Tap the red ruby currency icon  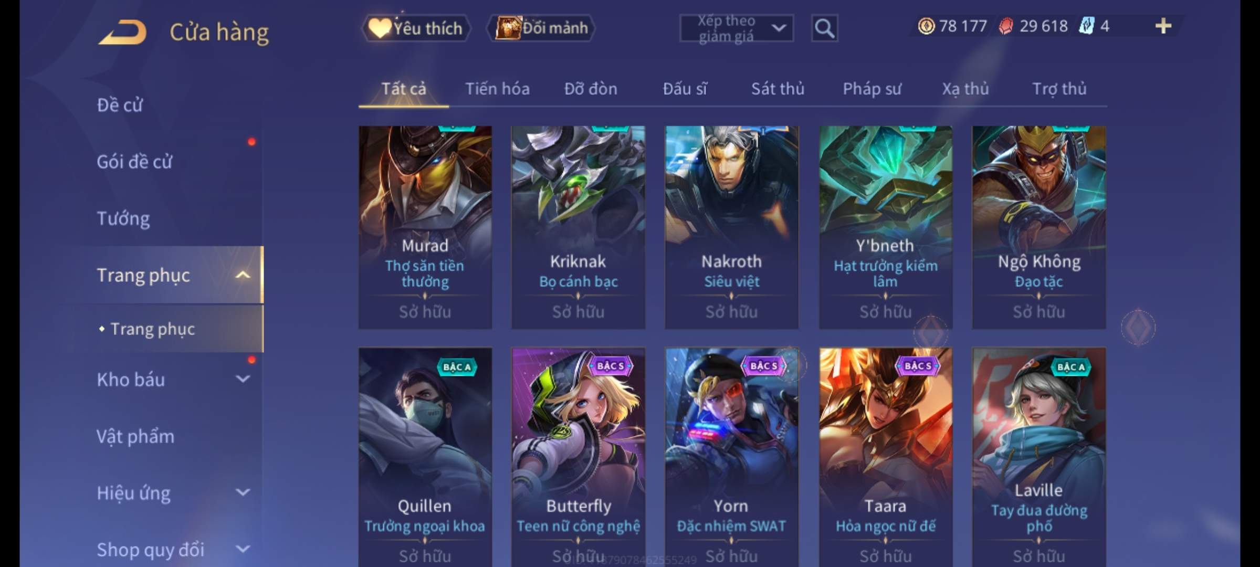[x=1005, y=26]
